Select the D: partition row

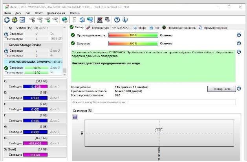point(35,95)
